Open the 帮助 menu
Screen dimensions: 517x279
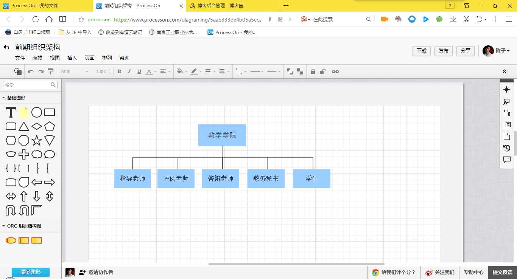point(125,58)
